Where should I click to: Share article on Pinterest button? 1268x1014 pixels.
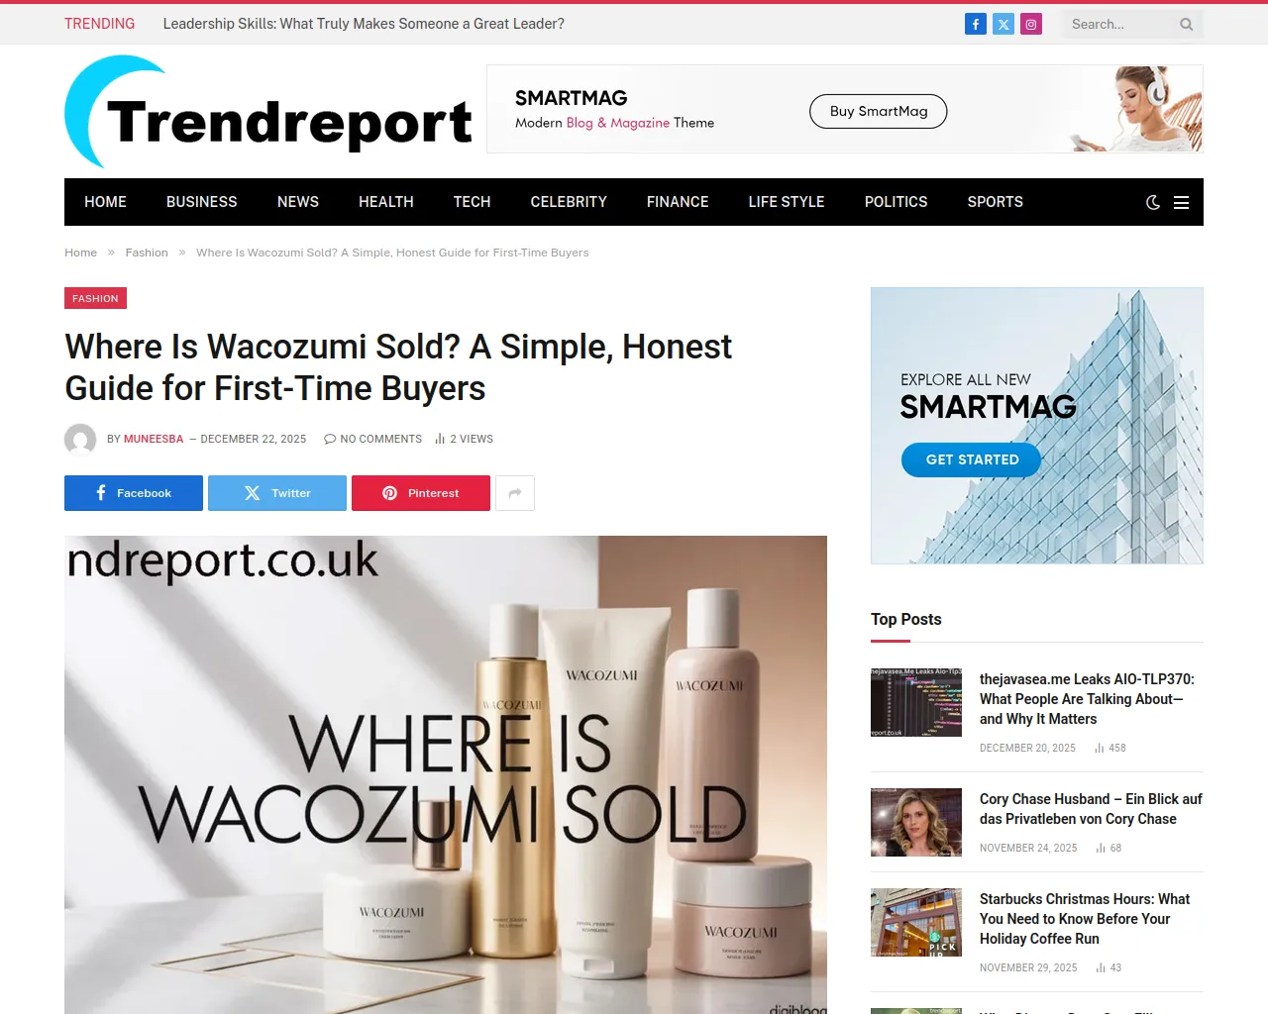coord(421,493)
